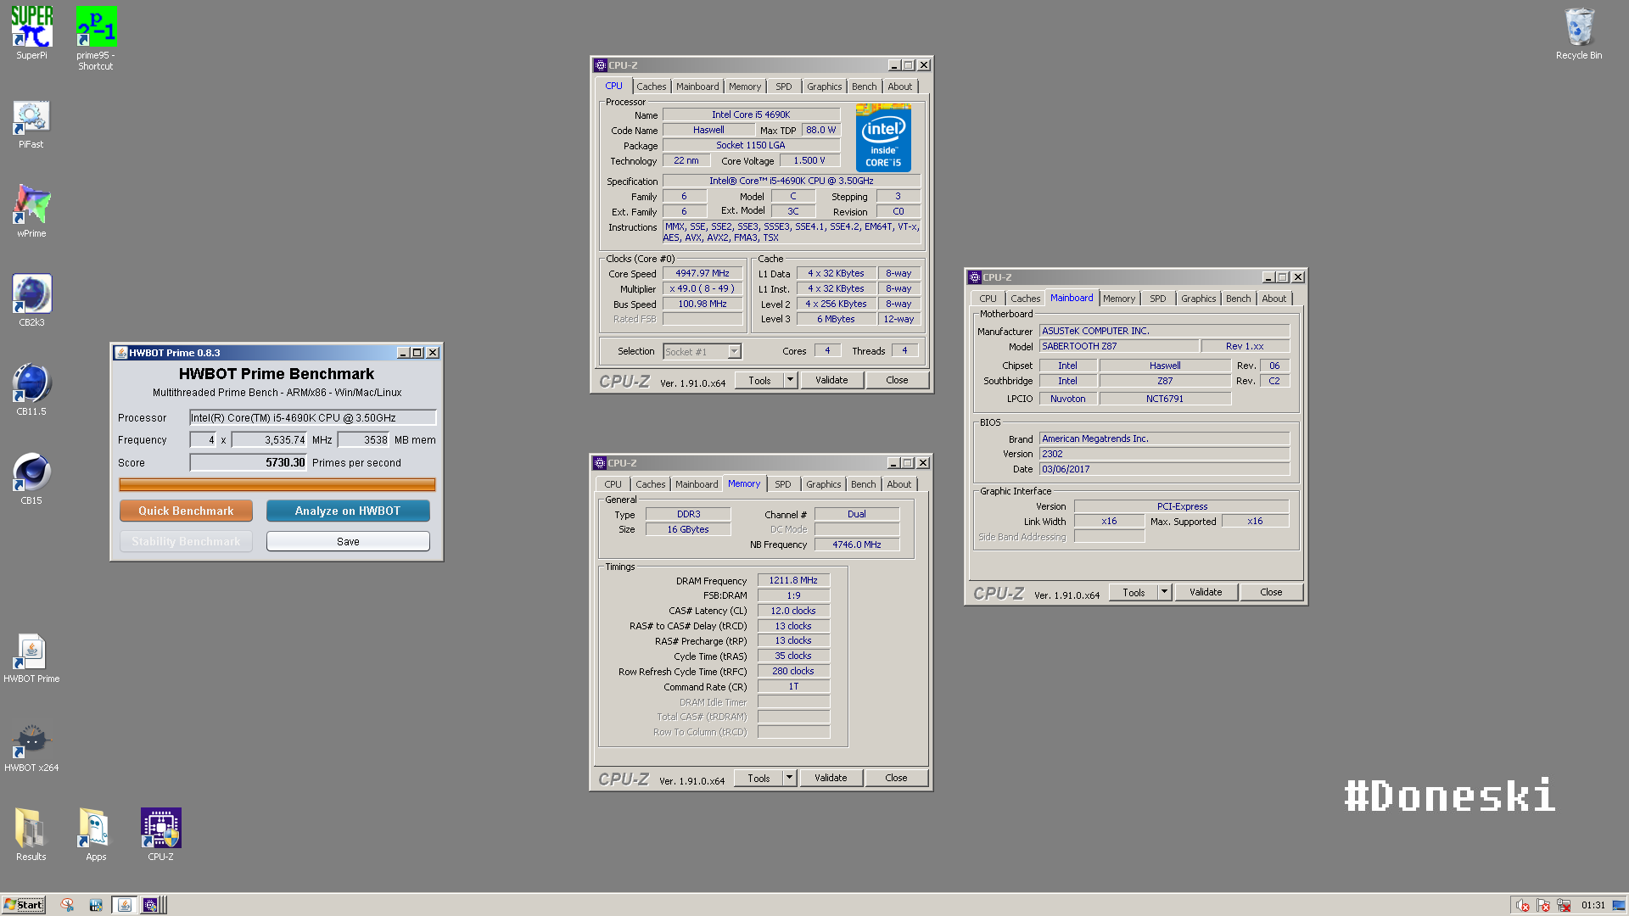Click the monitoring quick-launch icon with shield
1629x916 pixels.
tap(96, 905)
